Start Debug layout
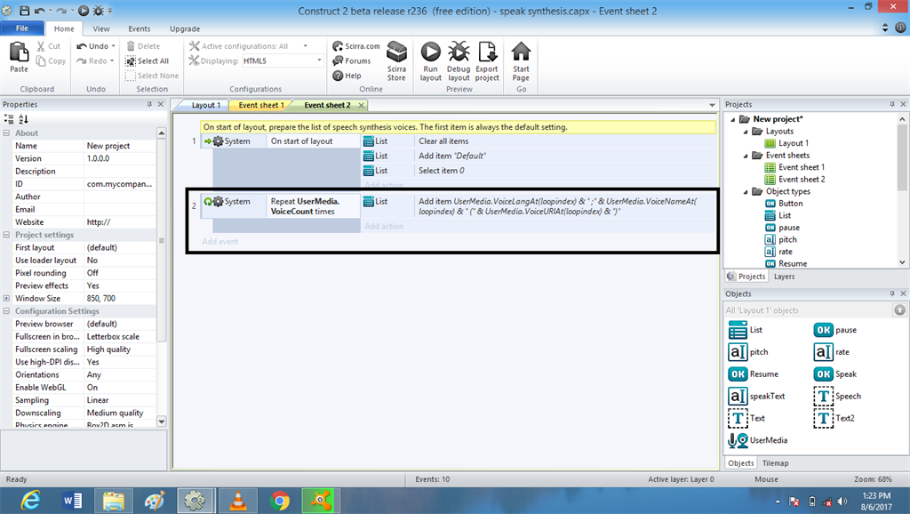The height and width of the screenshot is (514, 910). [x=459, y=61]
